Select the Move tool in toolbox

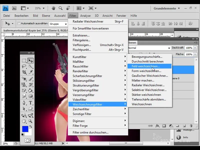(30, 60)
